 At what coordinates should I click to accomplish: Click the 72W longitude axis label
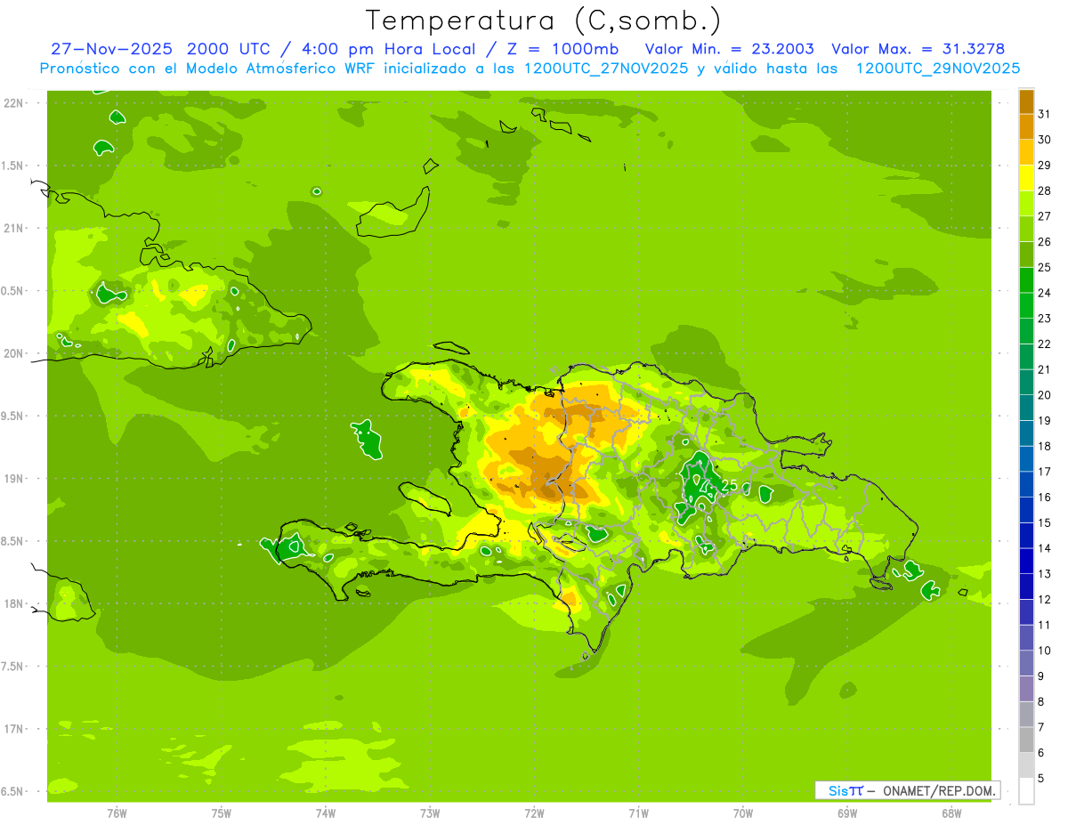click(x=534, y=813)
